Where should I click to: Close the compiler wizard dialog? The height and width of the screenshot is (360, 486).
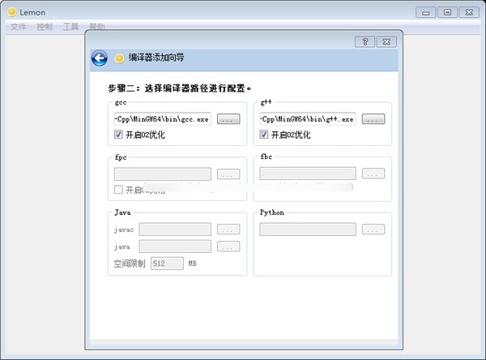coord(386,42)
